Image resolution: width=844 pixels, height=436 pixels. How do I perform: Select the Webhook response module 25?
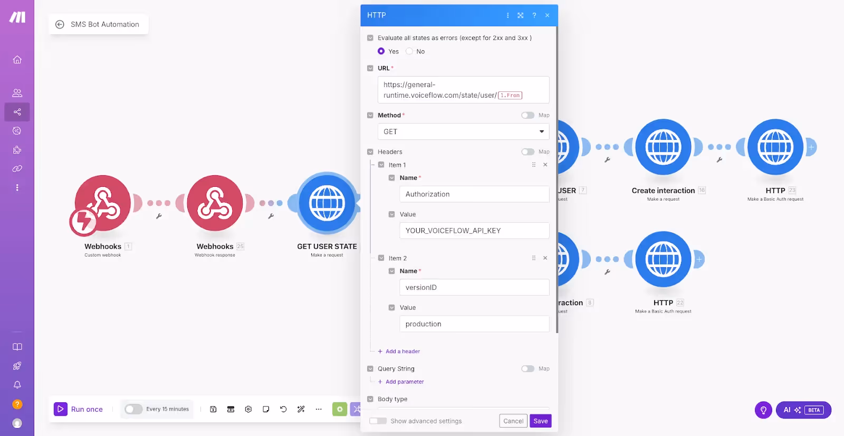coord(215,204)
